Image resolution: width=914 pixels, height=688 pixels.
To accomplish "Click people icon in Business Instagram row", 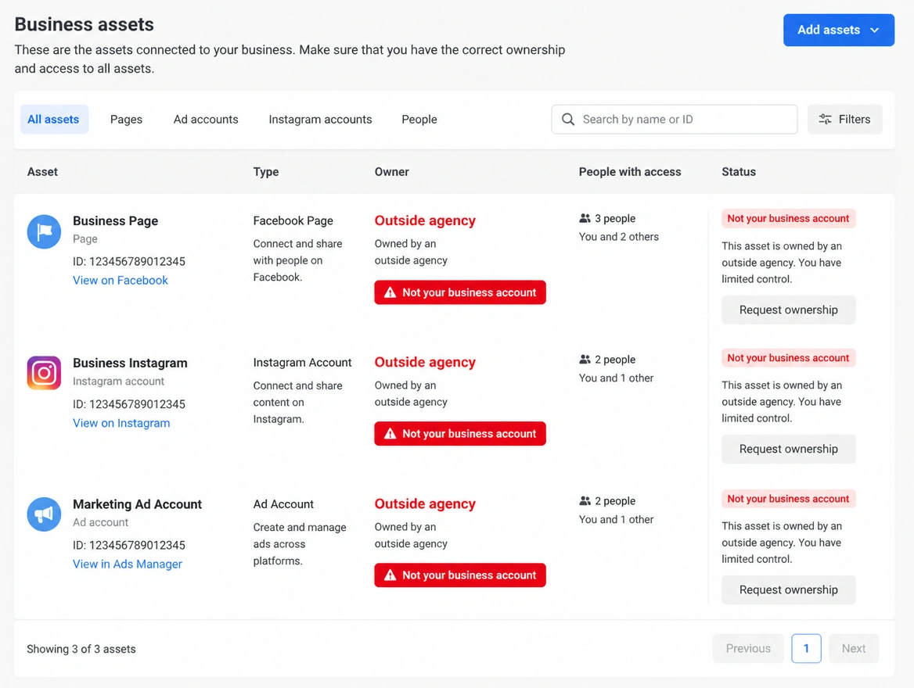I will [x=585, y=360].
